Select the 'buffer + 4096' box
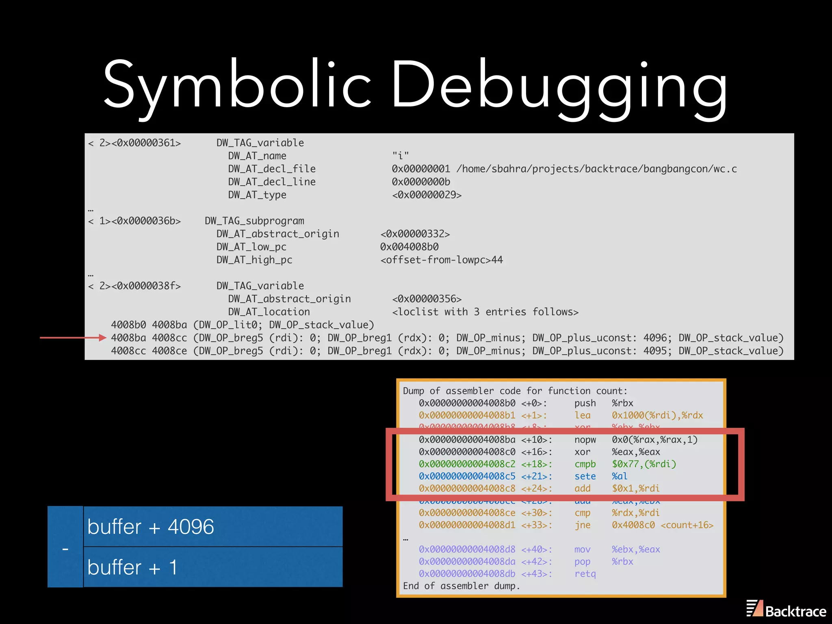Image resolution: width=832 pixels, height=624 pixels. pos(213,526)
